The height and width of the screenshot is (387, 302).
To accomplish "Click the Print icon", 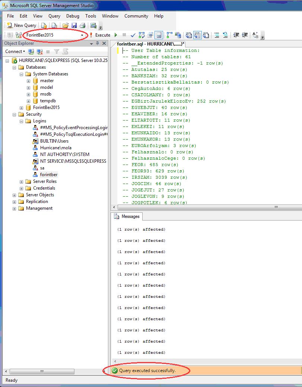I will coord(83,25).
